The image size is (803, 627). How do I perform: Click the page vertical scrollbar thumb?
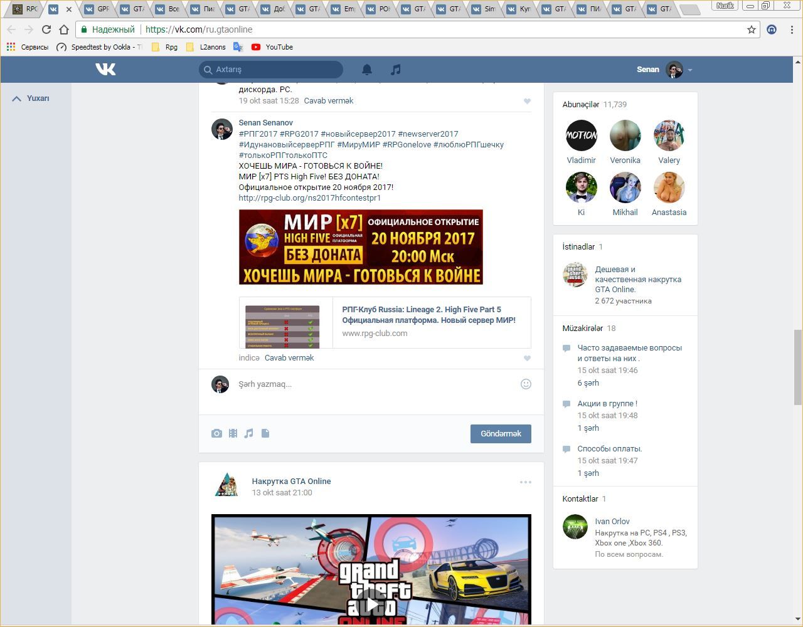(x=798, y=367)
